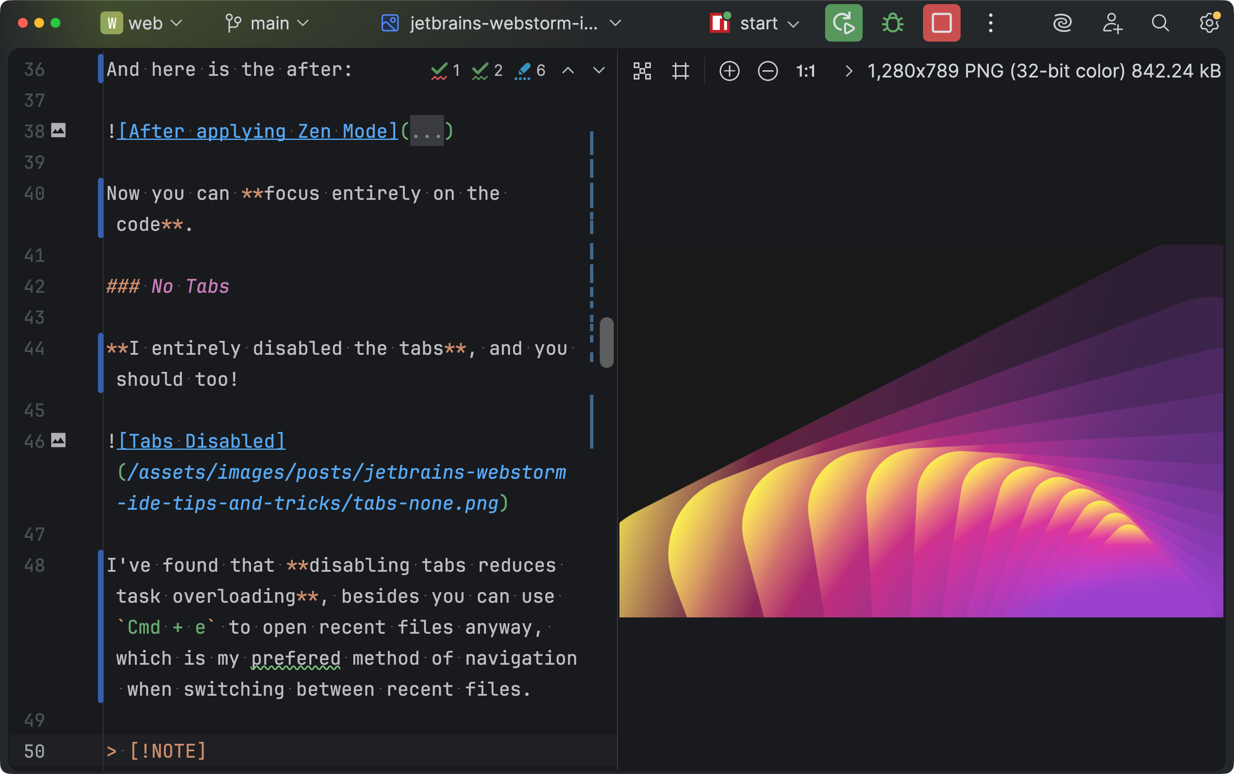The image size is (1234, 774).
Task: Open IDE settings gear
Action: click(x=1209, y=23)
